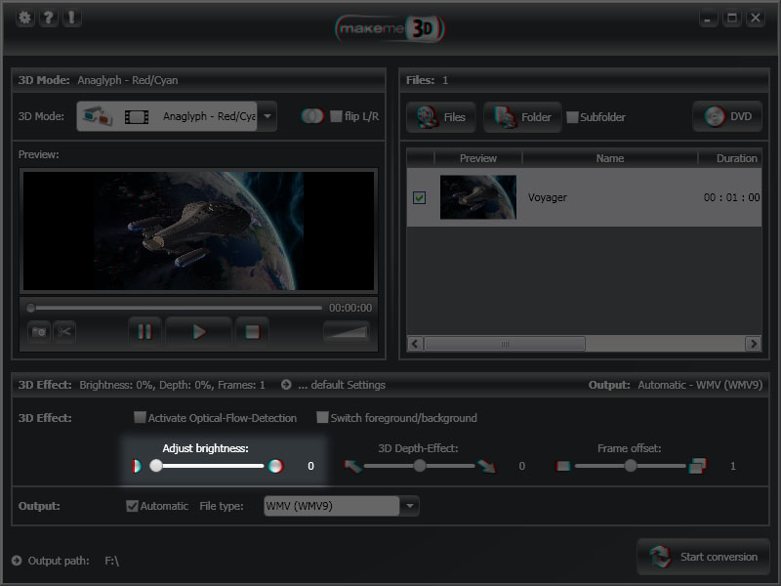This screenshot has height=586, width=781.
Task: Pause the preview playback
Action: click(144, 332)
